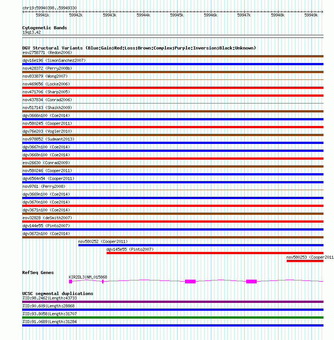
Task: Click the 59941k ruler mark
Action: click(x=42, y=15)
